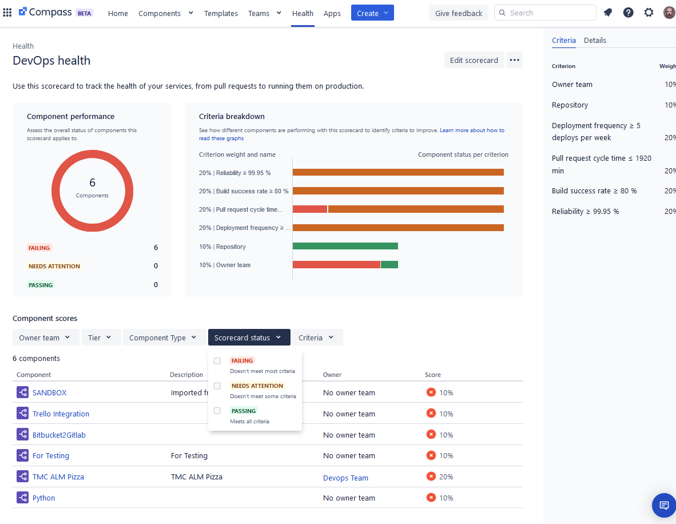The width and height of the screenshot is (676, 524).
Task: Open Compass settings with the gear icon
Action: coord(649,12)
